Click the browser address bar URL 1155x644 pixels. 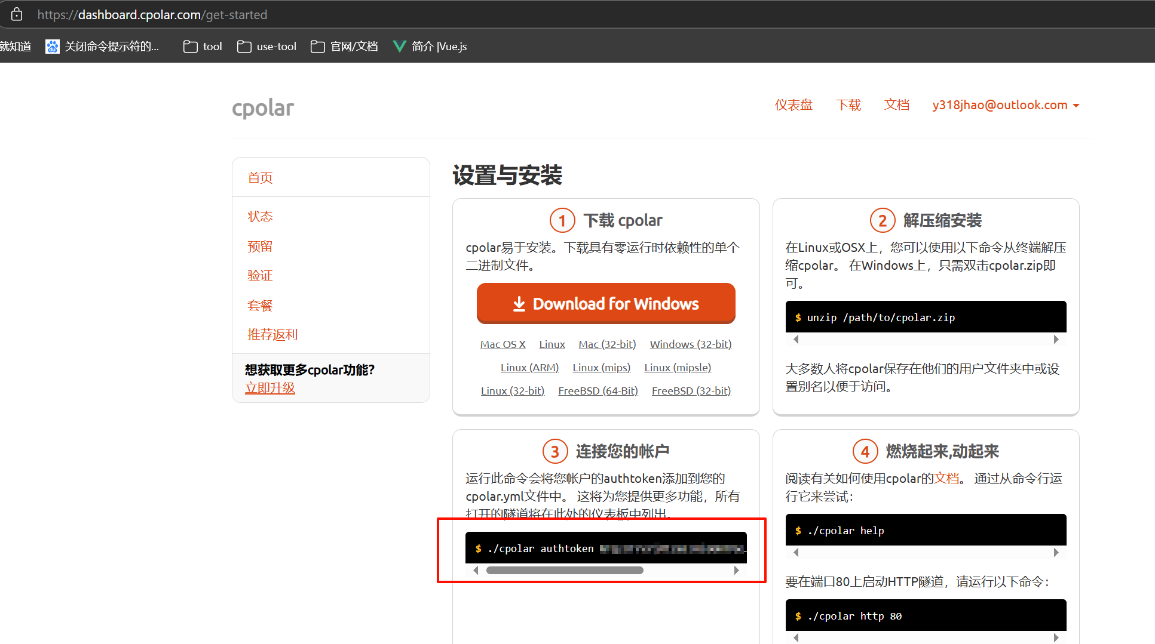tap(152, 14)
